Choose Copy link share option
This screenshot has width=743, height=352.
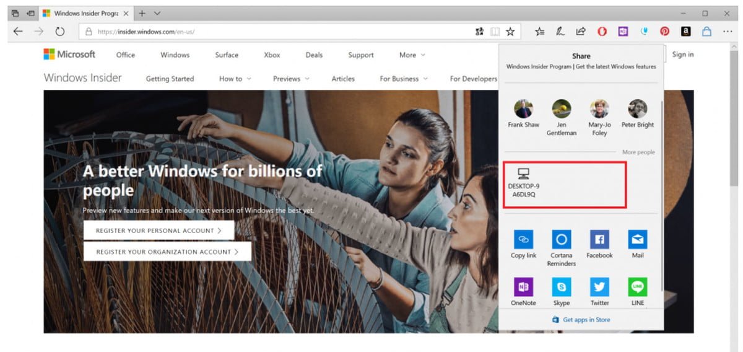(x=524, y=244)
